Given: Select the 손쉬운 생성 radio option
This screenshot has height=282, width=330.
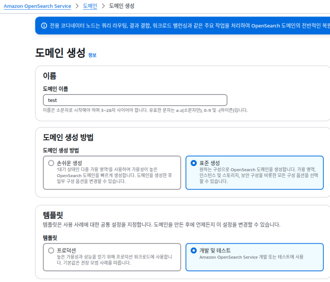Looking at the screenshot, I should [51, 163].
